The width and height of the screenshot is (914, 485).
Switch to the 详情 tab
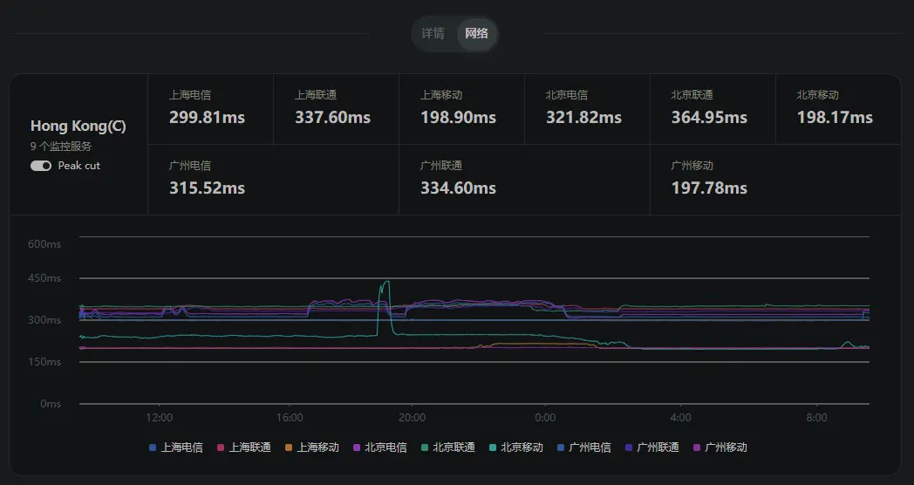tap(433, 34)
